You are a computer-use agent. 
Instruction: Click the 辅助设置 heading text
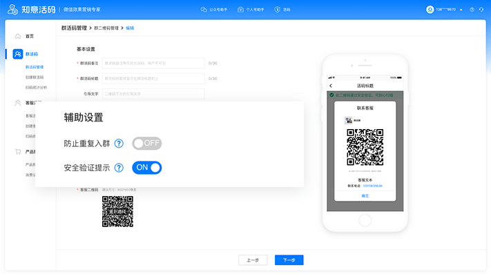point(84,117)
